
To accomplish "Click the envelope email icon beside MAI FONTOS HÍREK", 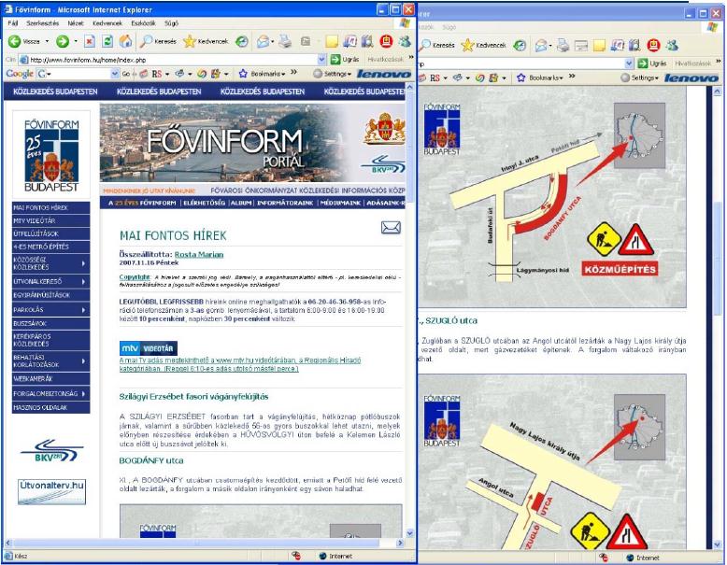I will pos(391,228).
